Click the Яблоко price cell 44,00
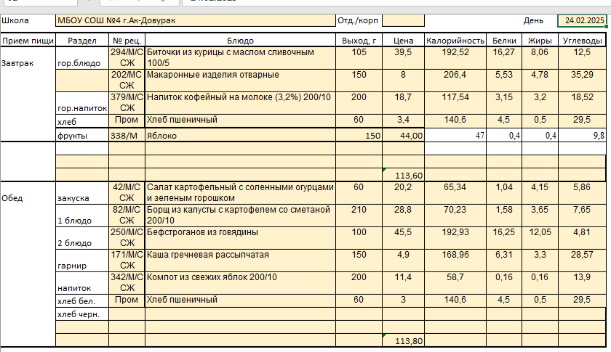 tap(403, 135)
